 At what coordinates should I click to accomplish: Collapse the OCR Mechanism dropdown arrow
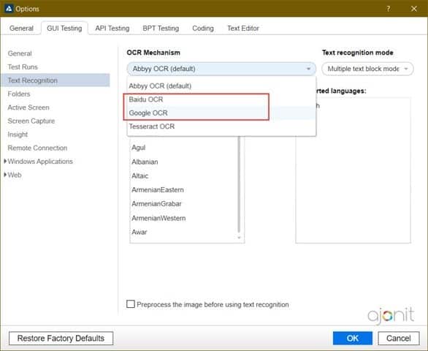point(308,69)
